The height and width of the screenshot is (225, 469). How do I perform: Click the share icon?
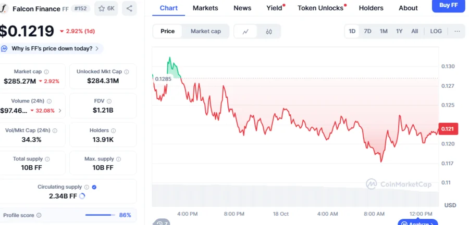tap(129, 8)
